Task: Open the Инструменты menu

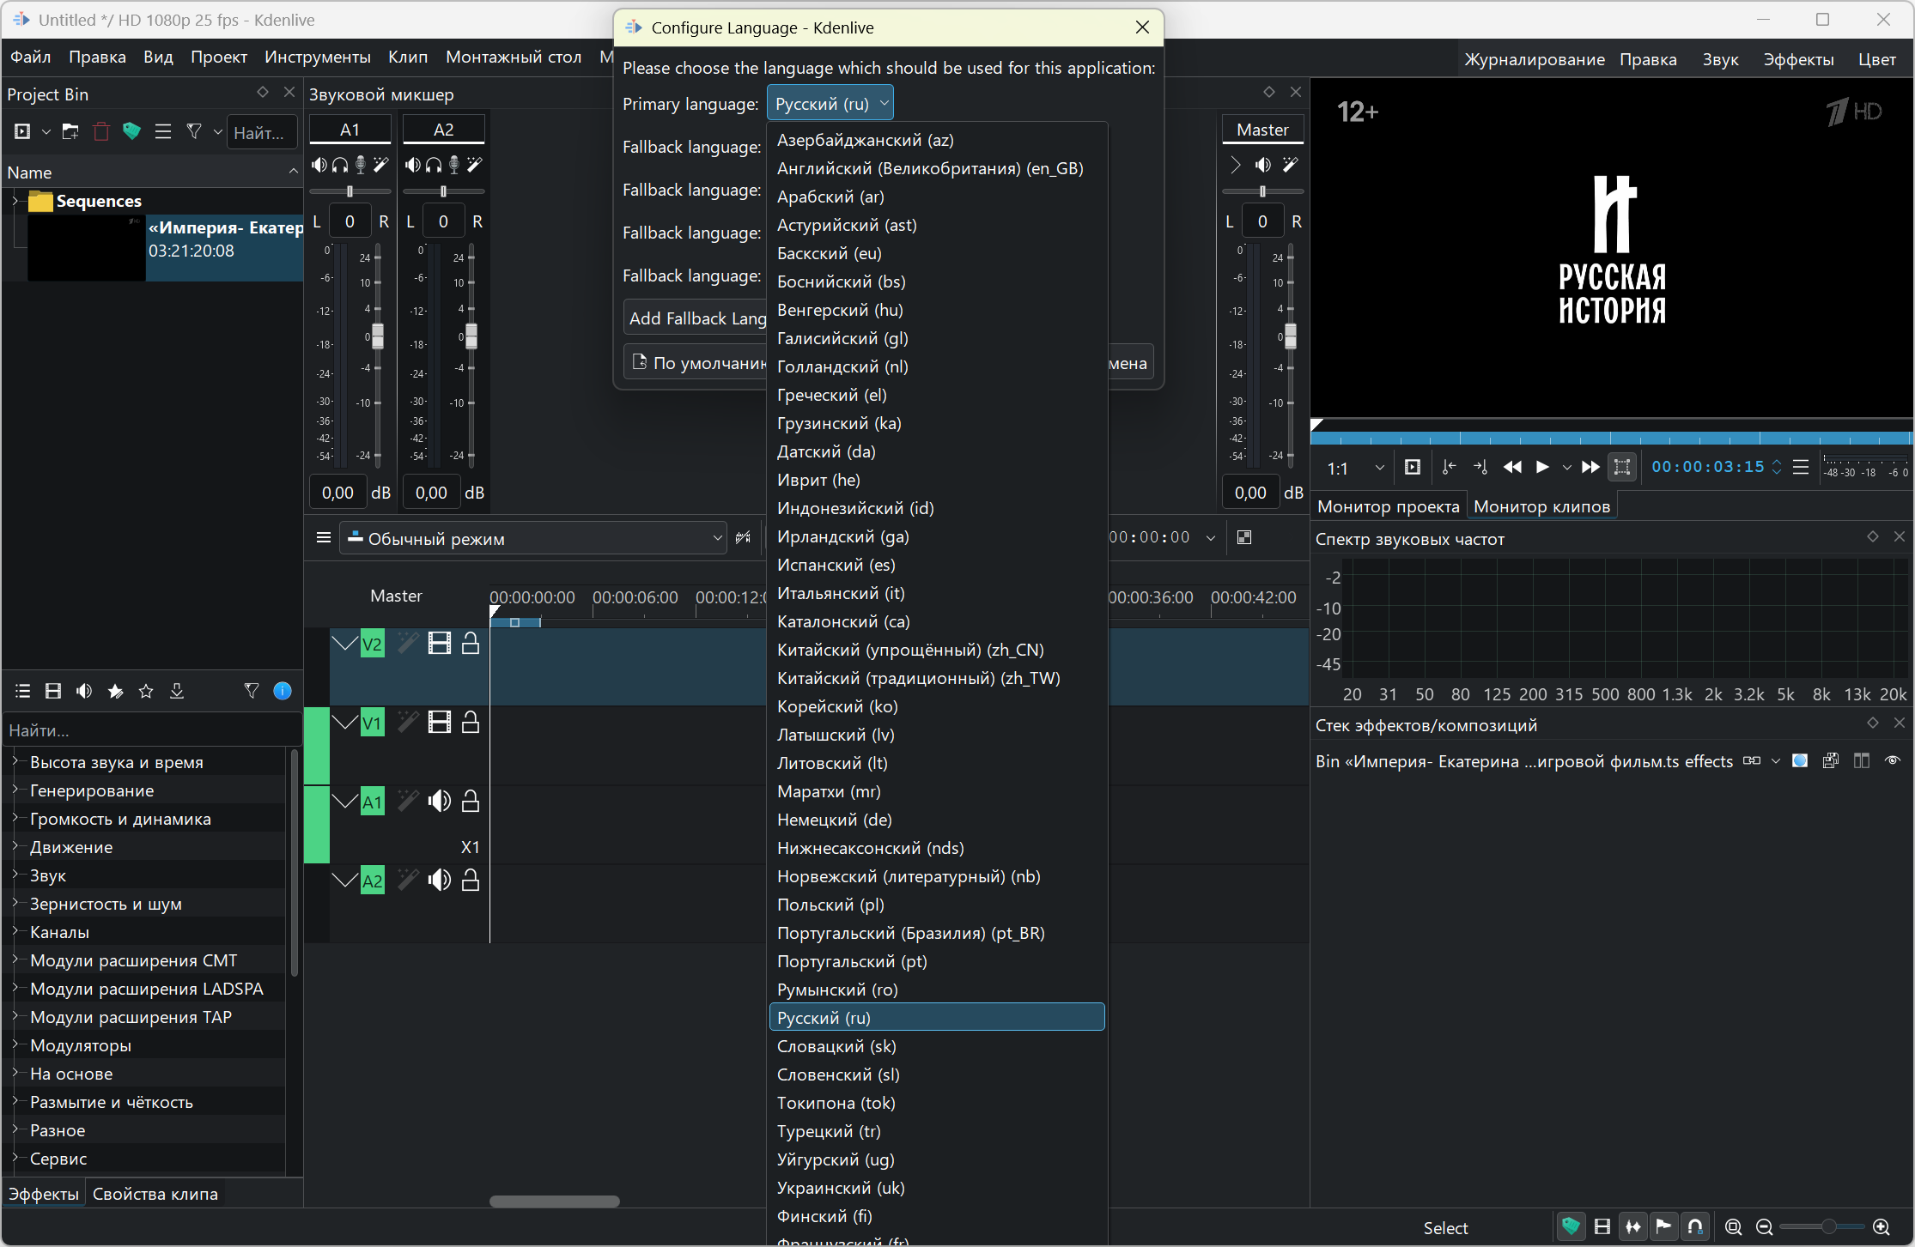Action: [x=317, y=58]
